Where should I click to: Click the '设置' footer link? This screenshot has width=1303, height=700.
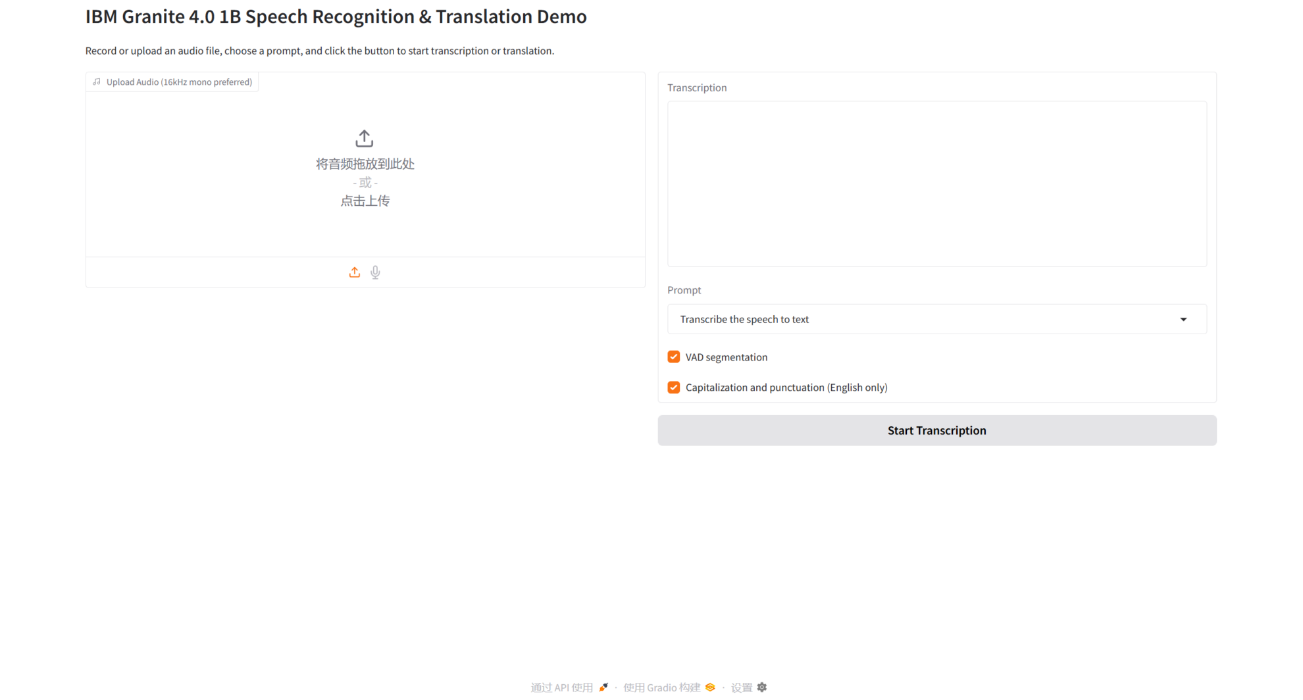pyautogui.click(x=742, y=687)
